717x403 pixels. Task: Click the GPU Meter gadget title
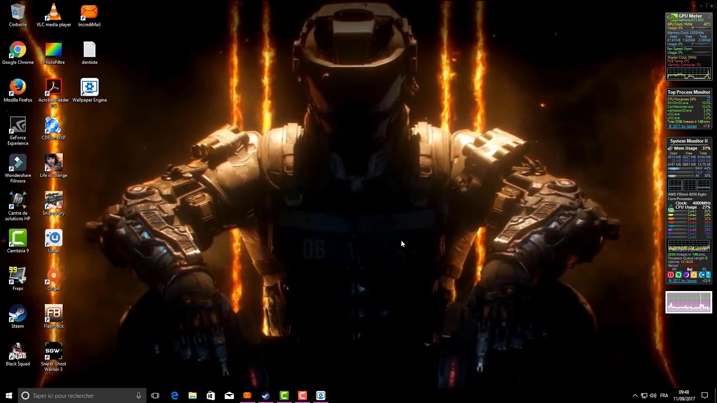point(690,16)
